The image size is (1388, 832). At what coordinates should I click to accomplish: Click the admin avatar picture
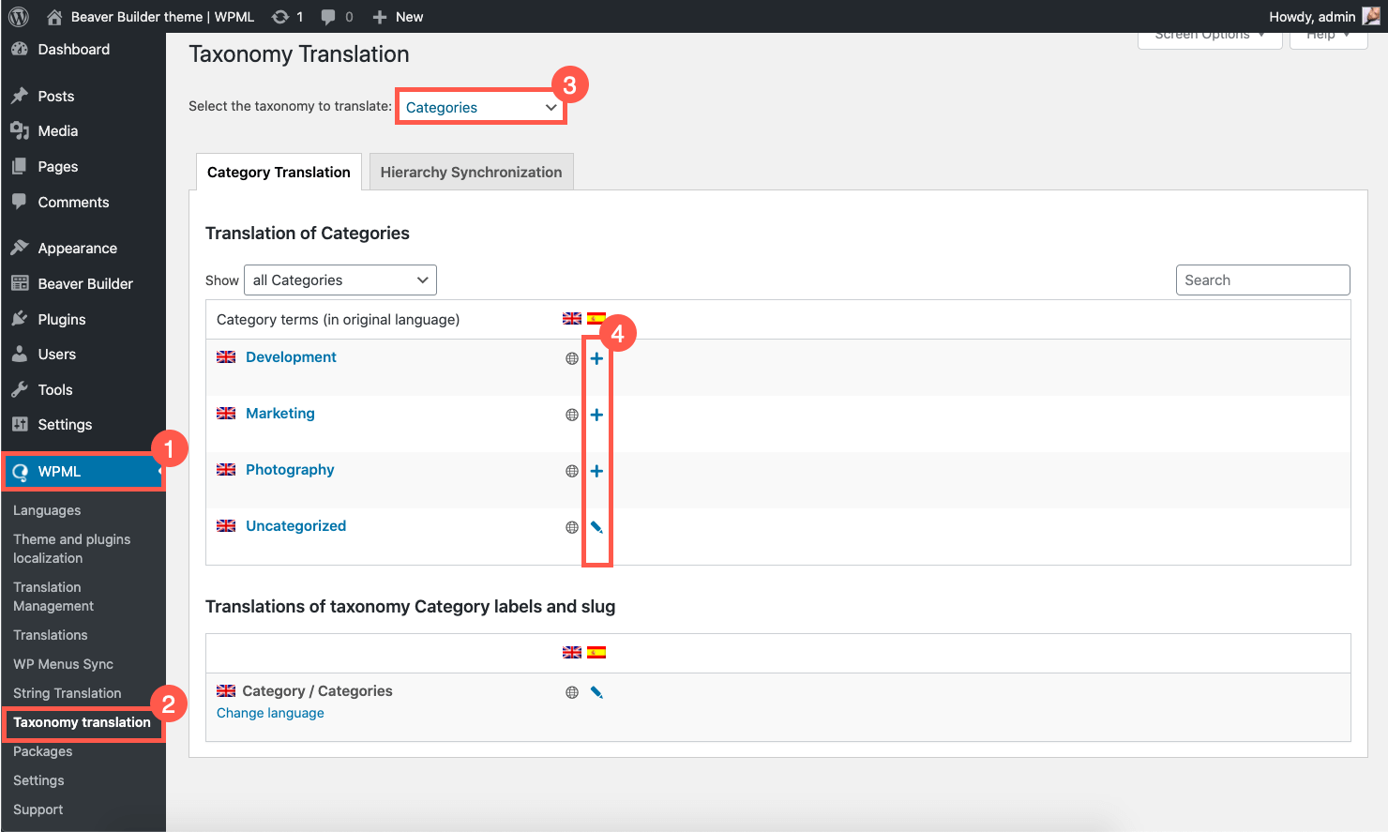coord(1371,16)
